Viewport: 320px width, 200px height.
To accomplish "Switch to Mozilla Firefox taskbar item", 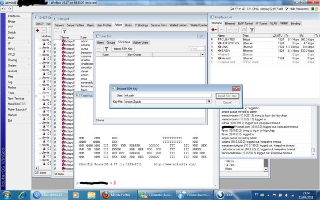I will click(x=118, y=195).
